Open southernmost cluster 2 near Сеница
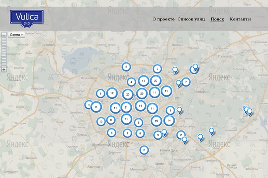This screenshot has height=178, width=268. click(x=144, y=150)
